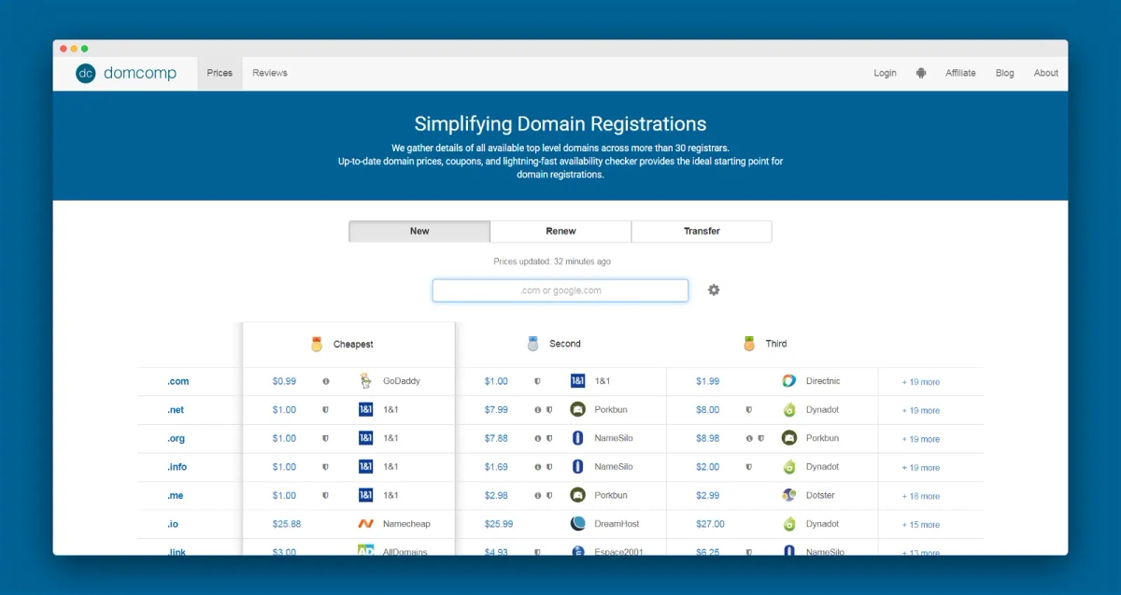Click the shield icon beside .net $8.00

click(x=749, y=409)
